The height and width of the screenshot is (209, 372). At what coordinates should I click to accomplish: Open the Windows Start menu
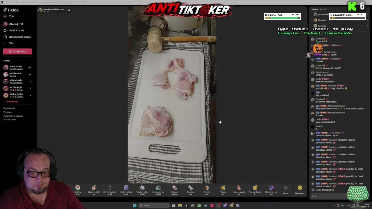(x=135, y=206)
